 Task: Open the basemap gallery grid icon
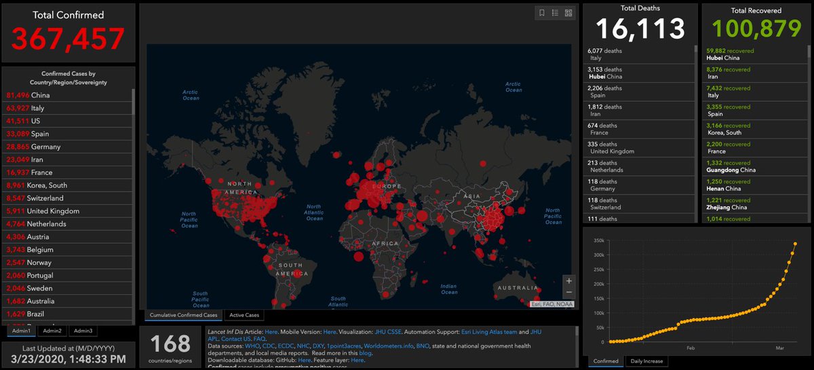568,12
